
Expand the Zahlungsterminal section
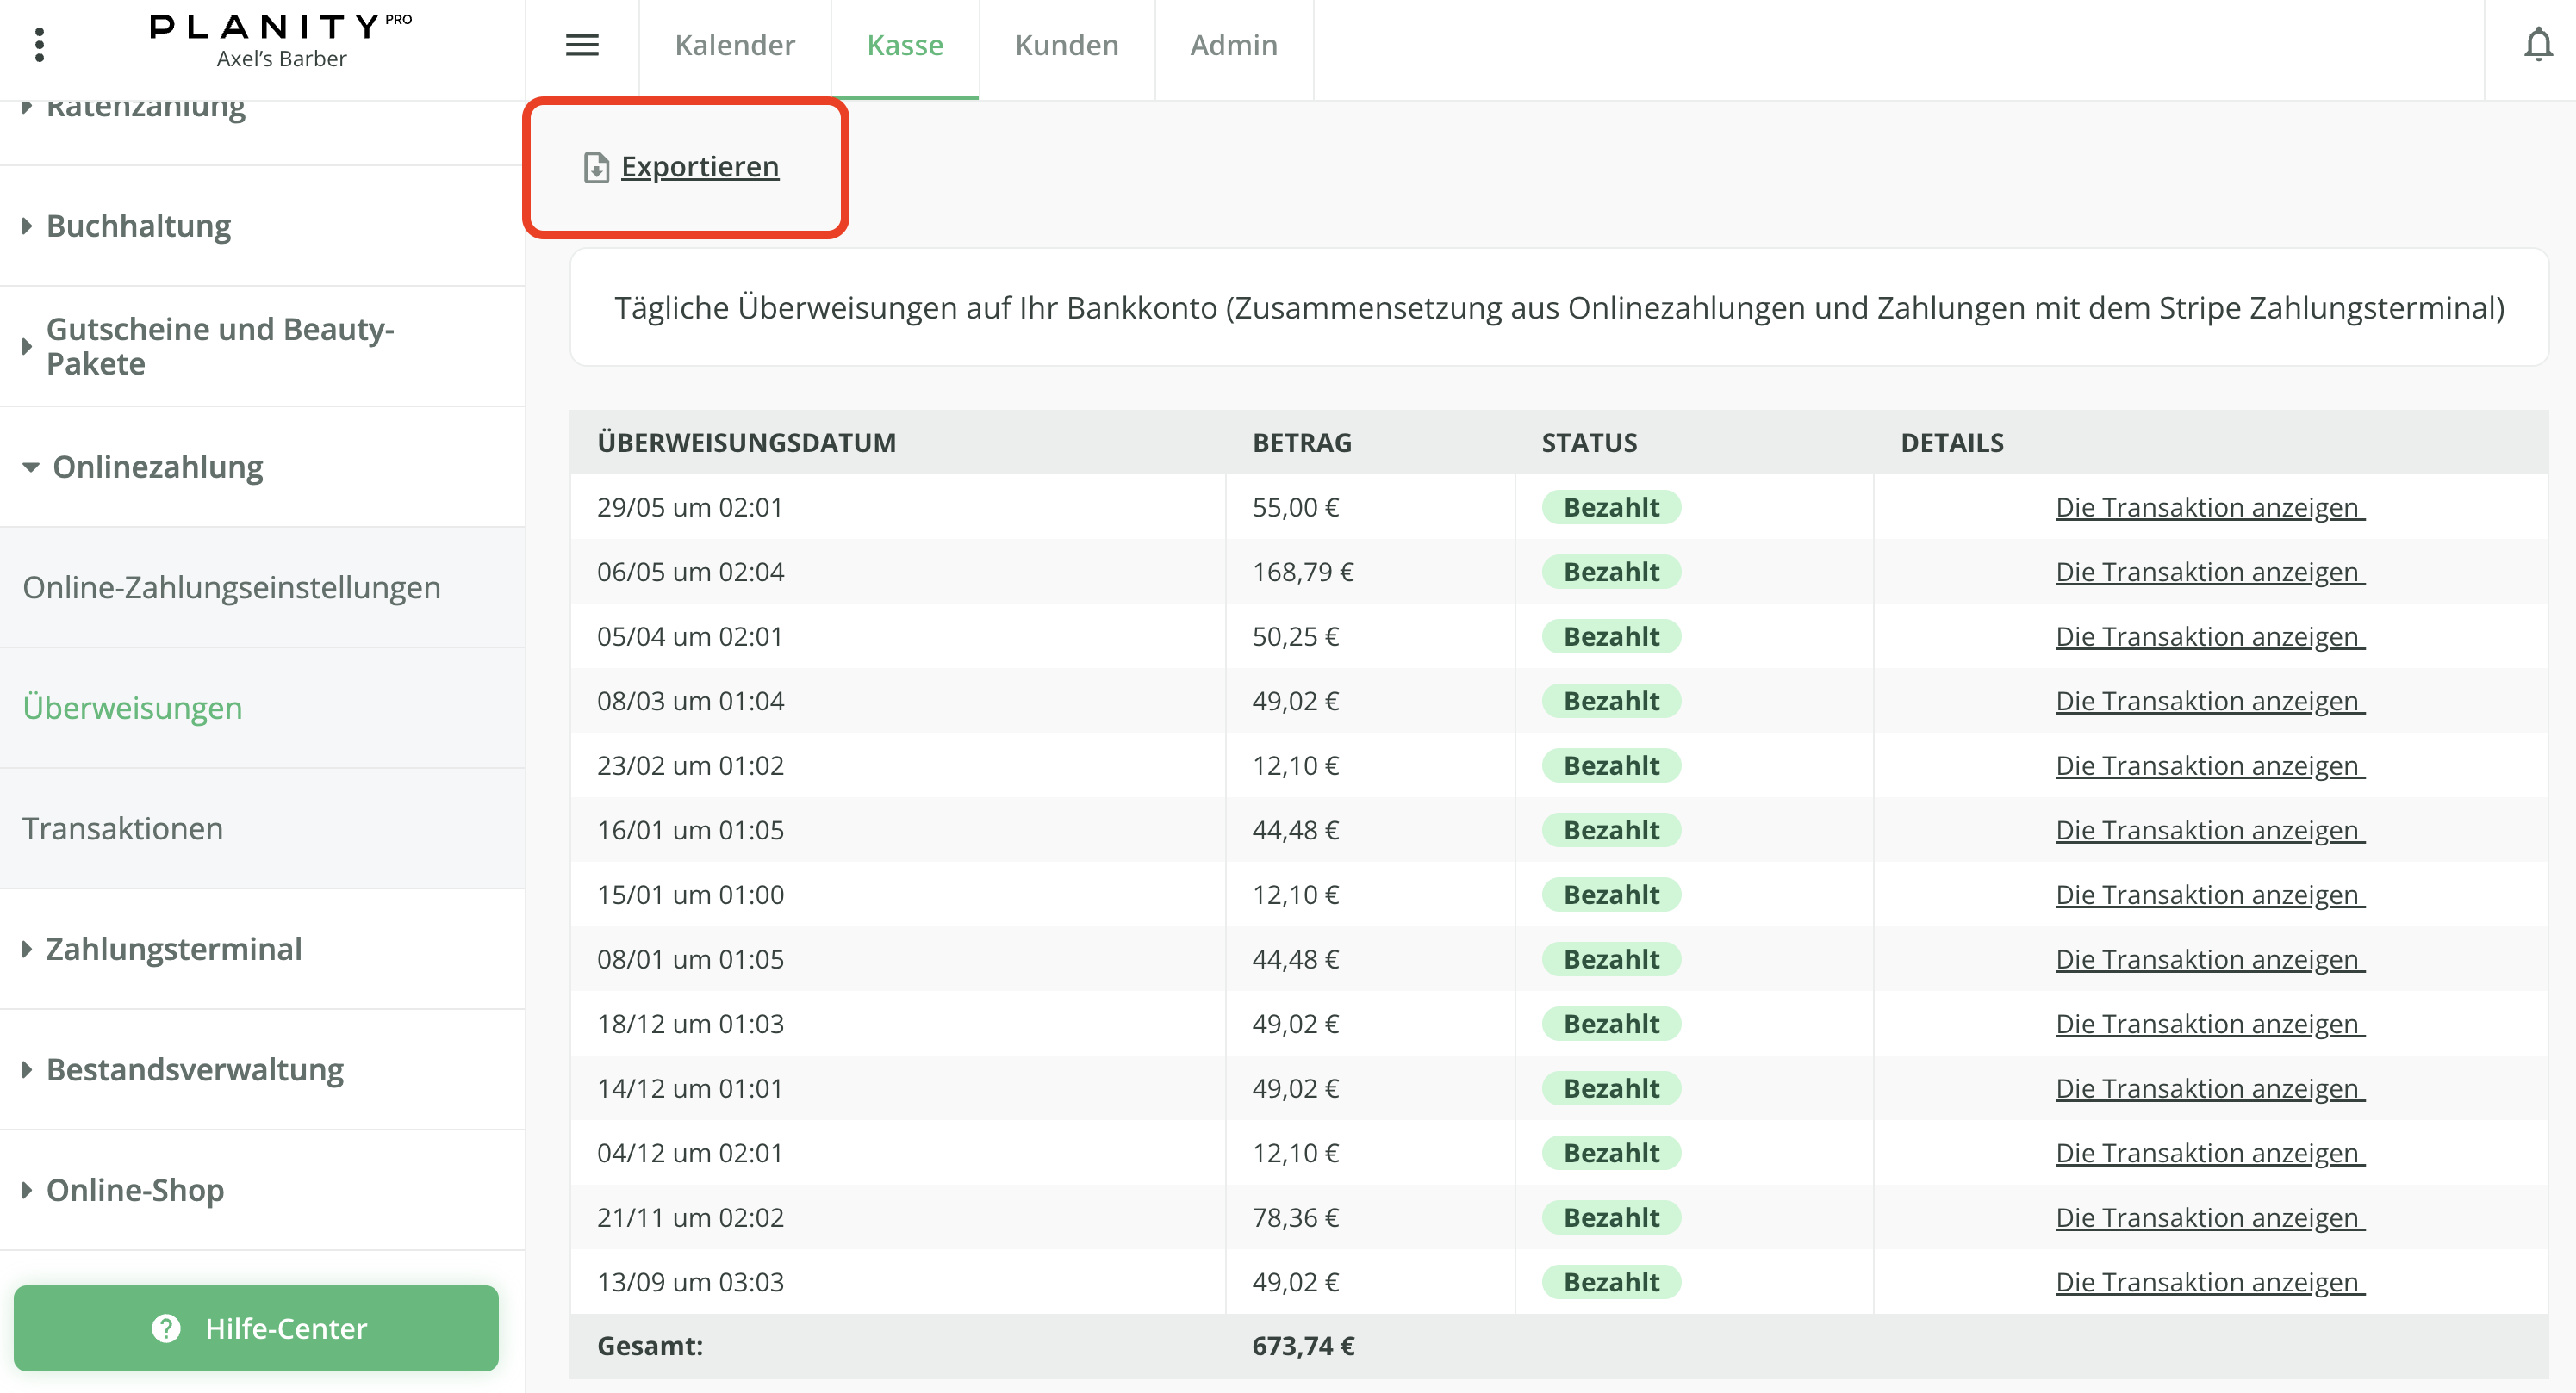point(173,948)
